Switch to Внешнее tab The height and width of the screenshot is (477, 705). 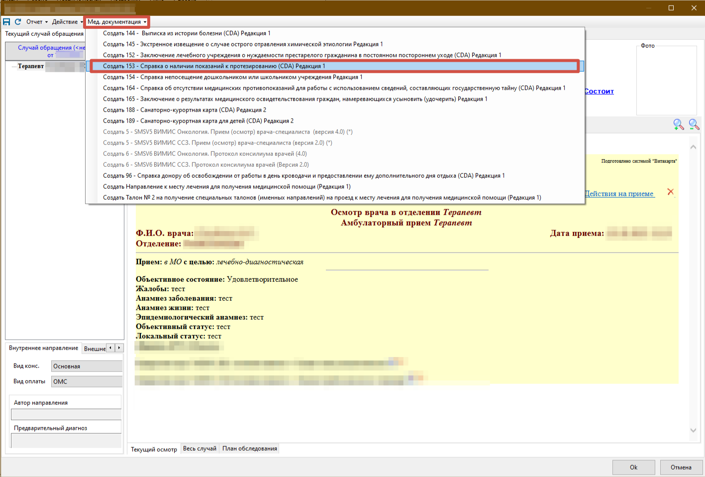[95, 349]
